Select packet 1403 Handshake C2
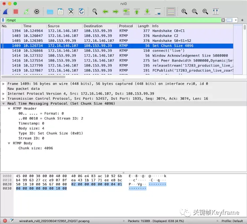The width and height of the screenshot is (247, 224). [117, 36]
